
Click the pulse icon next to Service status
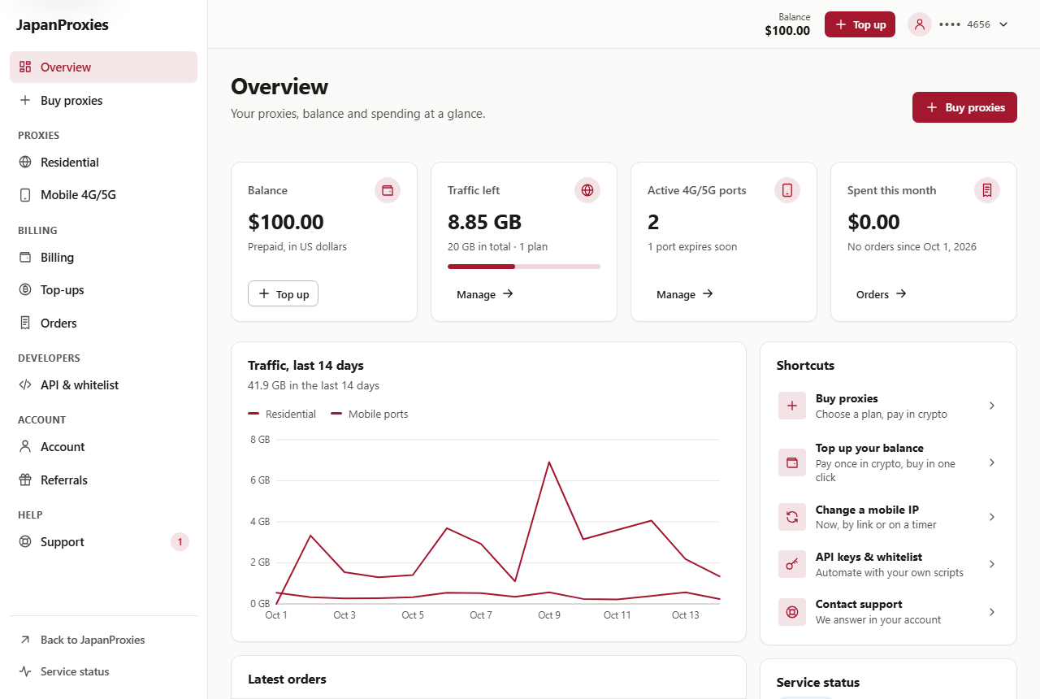pyautogui.click(x=25, y=671)
